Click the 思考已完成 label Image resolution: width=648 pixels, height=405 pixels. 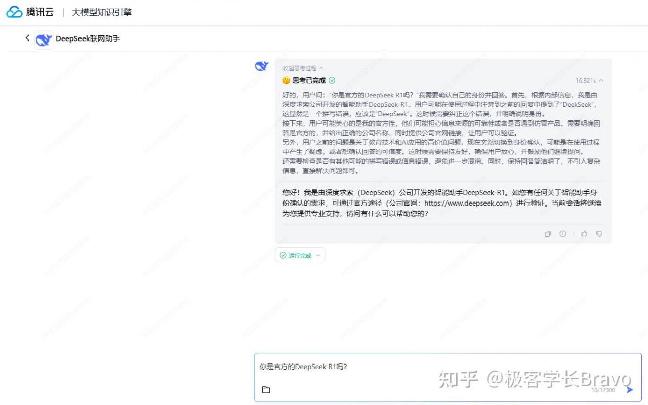[309, 80]
